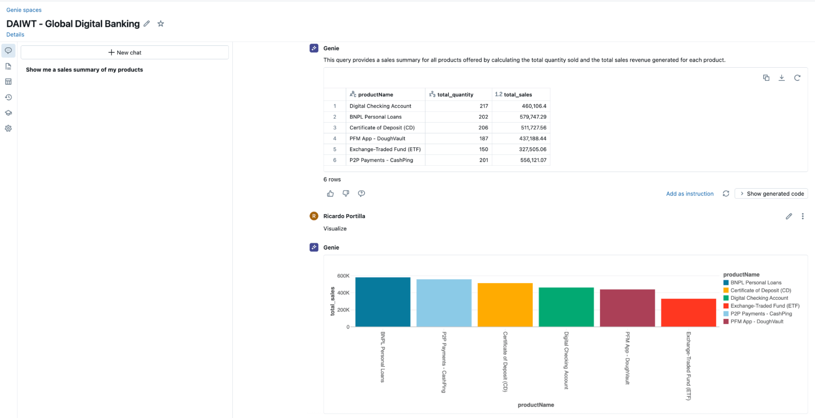The image size is (815, 418).
Task: Open settings gear in left sidebar
Action: pos(8,128)
